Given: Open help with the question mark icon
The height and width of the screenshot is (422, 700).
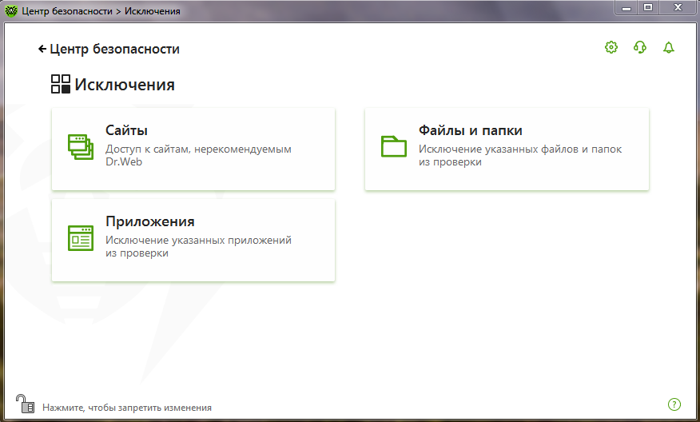Looking at the screenshot, I should point(674,404).
